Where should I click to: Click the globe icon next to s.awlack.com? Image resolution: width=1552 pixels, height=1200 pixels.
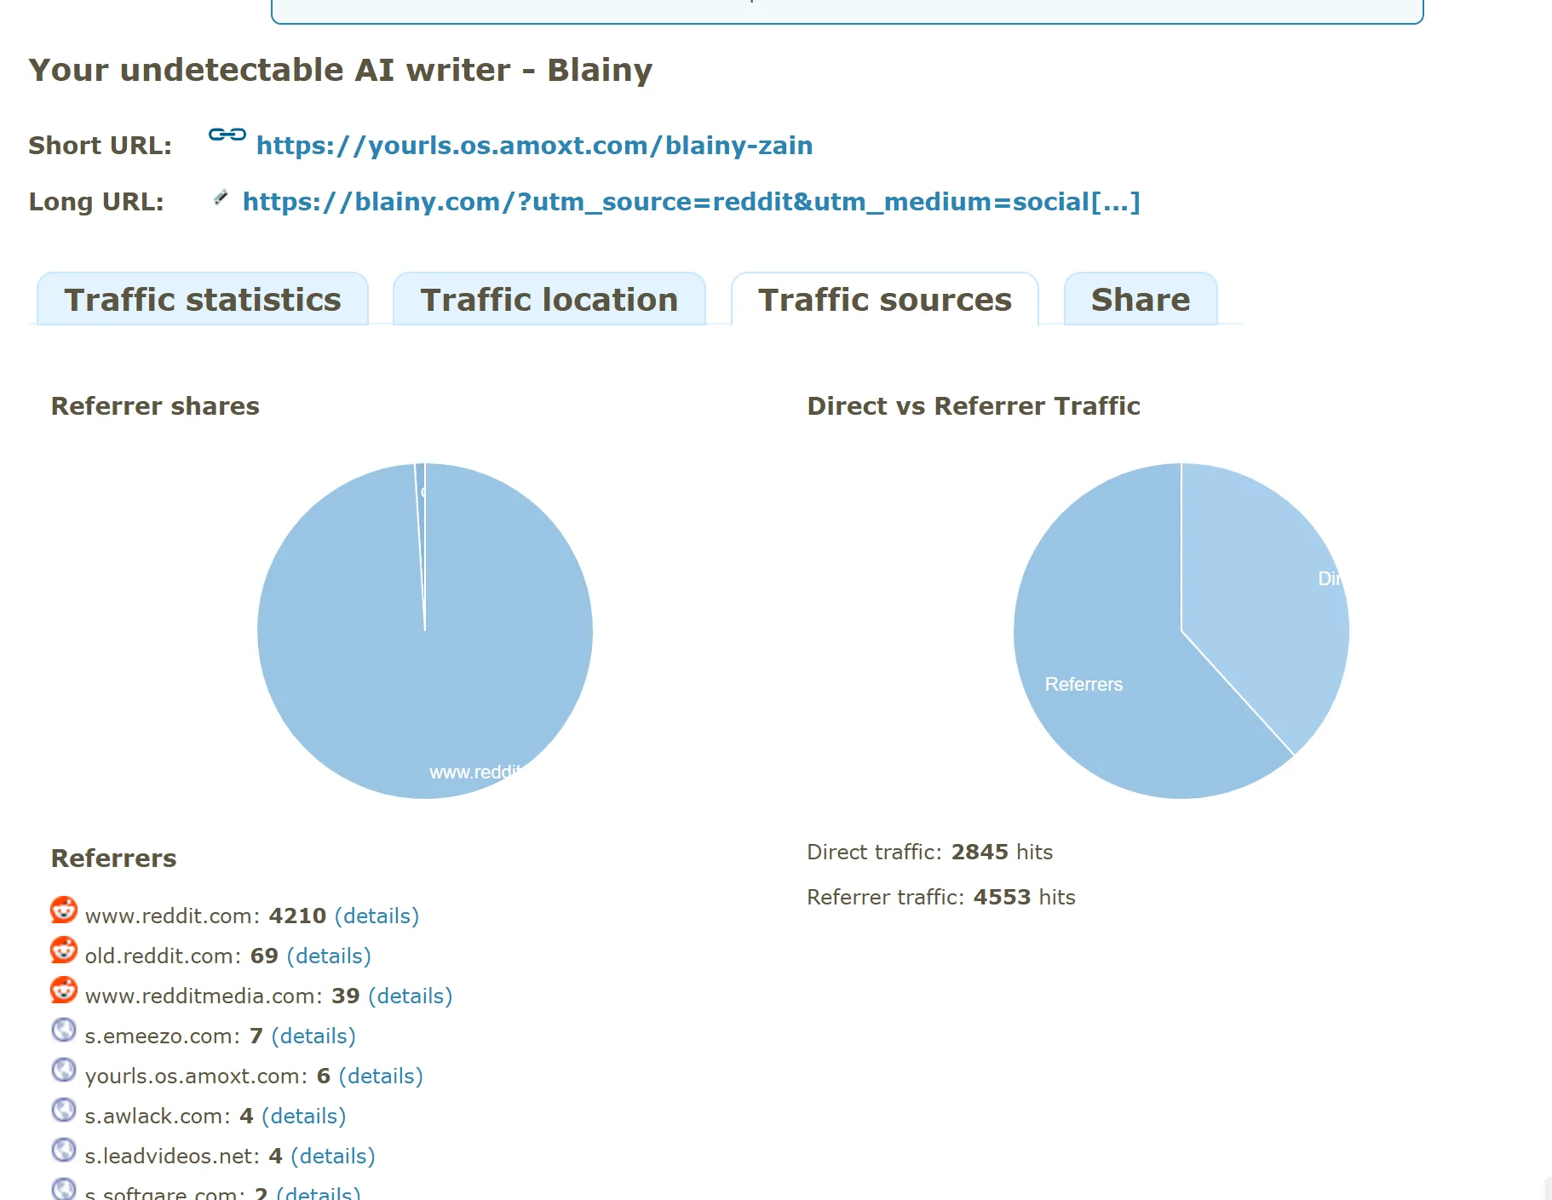64,1110
